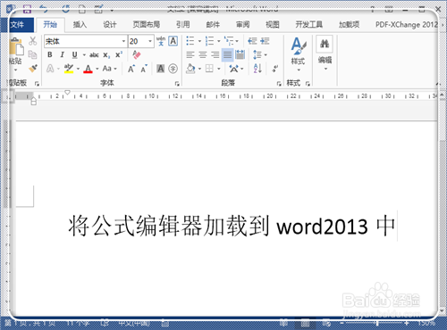Click the phonetic guide (wén) icon
This screenshot has width=447, height=330.
pyautogui.click(x=161, y=41)
